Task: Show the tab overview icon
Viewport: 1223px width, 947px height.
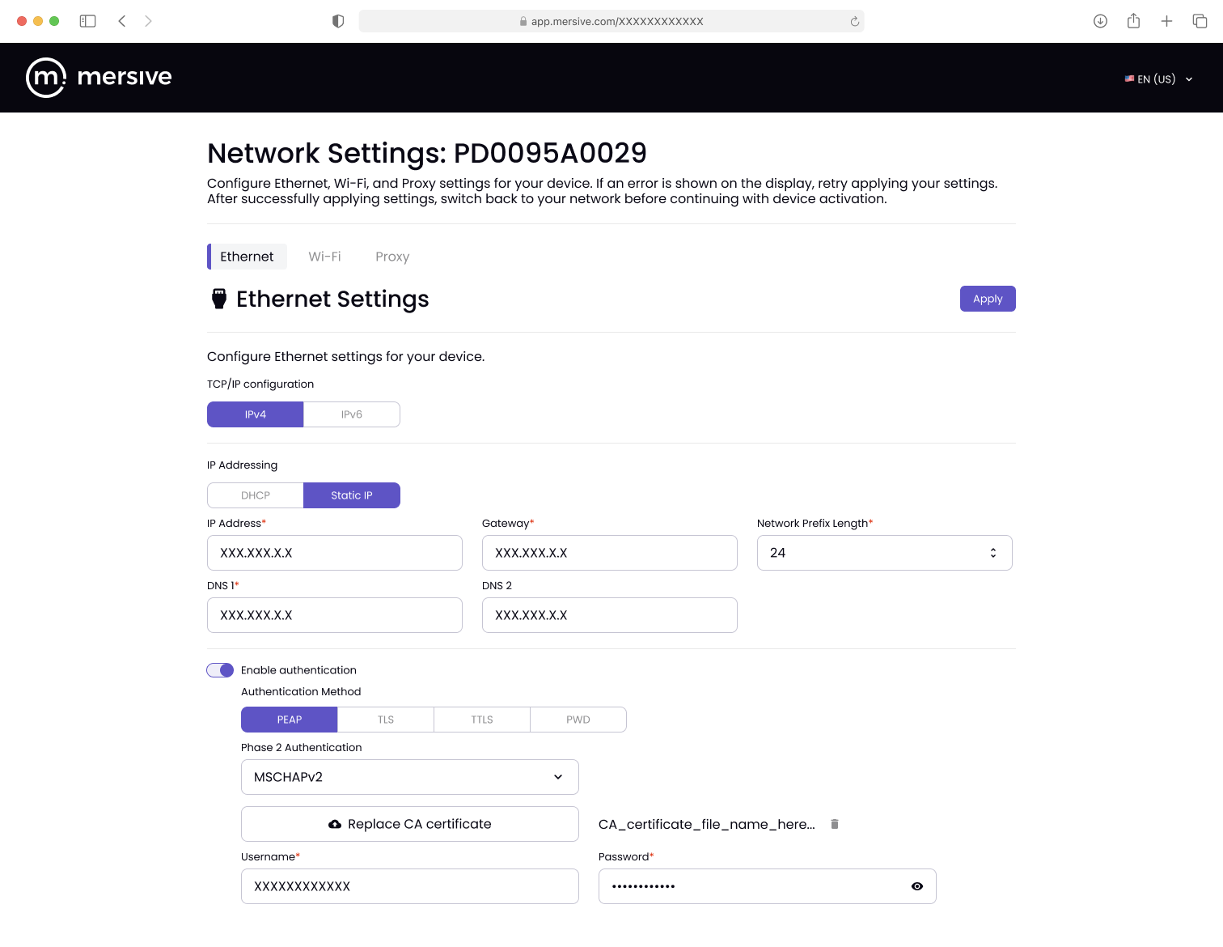Action: click(1200, 21)
